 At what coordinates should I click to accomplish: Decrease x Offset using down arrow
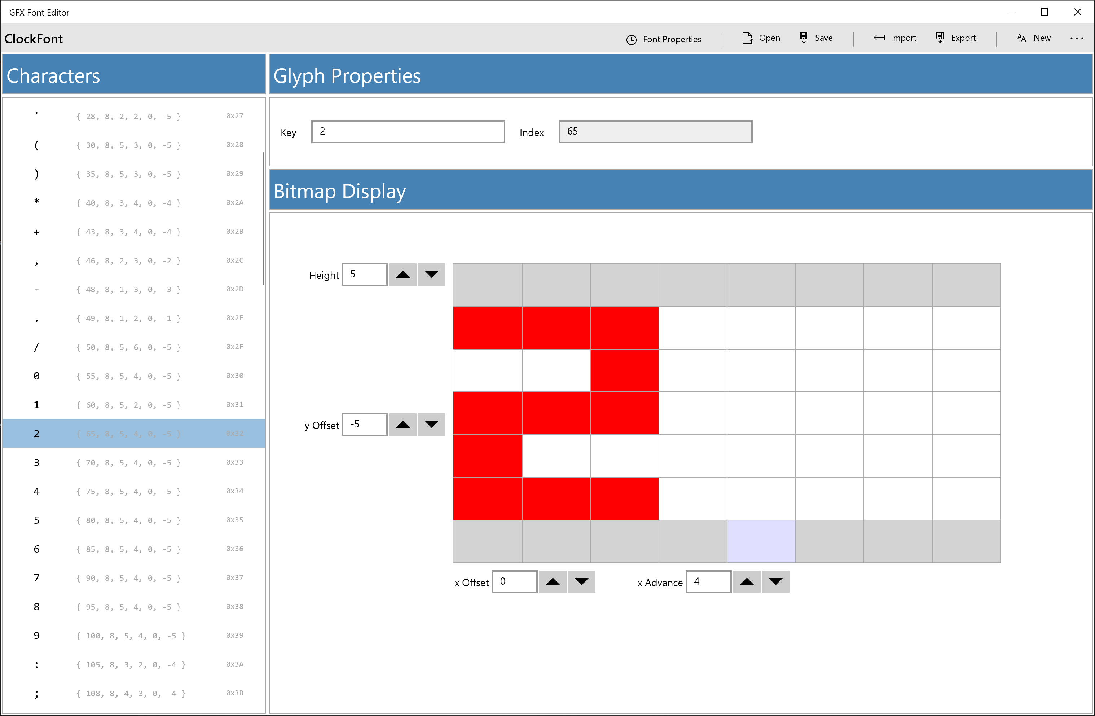tap(581, 581)
